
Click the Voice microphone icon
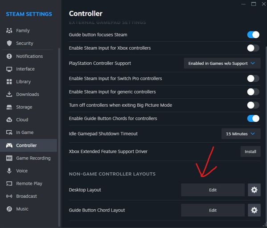coord(9,171)
